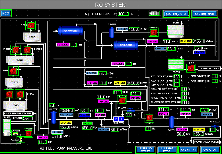
Task: Click the cartridge filter beside ORPIA 202
Action: [54, 117]
